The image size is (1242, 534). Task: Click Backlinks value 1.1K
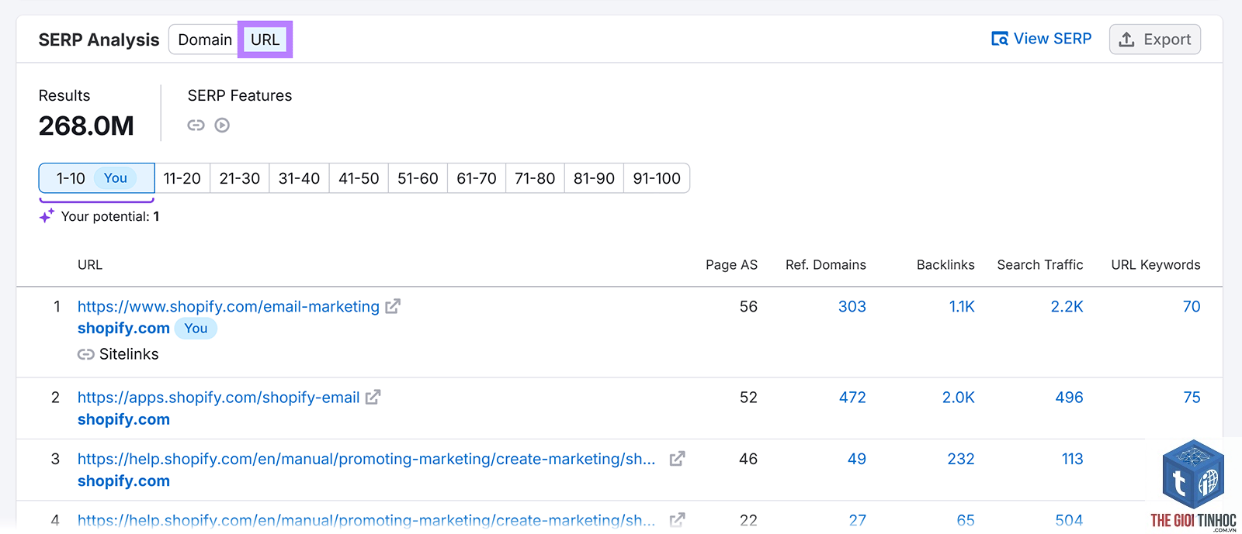point(962,307)
